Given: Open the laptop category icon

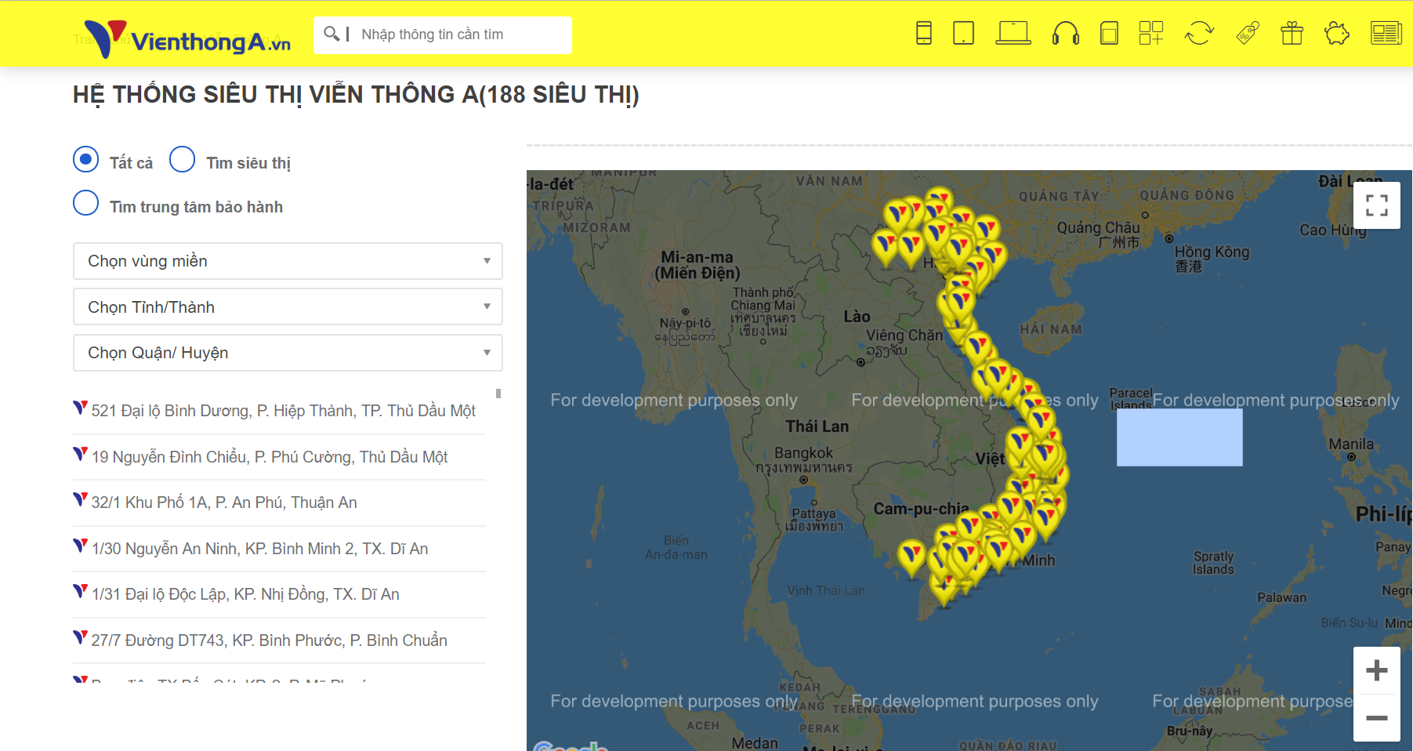Looking at the screenshot, I should pyautogui.click(x=1013, y=34).
